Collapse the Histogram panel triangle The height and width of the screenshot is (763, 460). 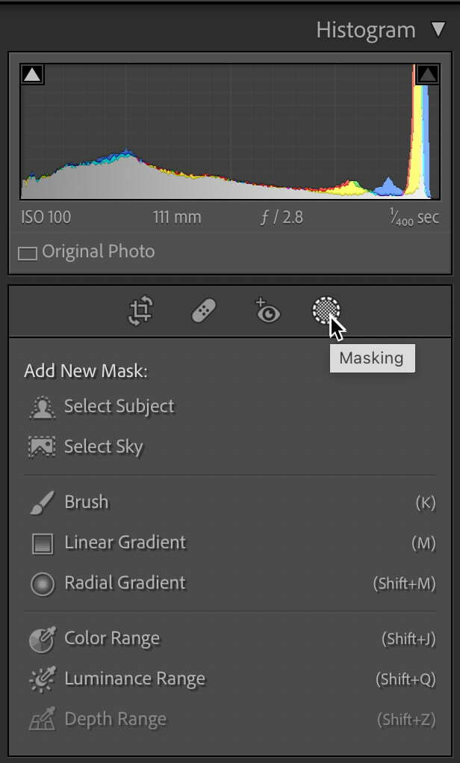tap(438, 29)
